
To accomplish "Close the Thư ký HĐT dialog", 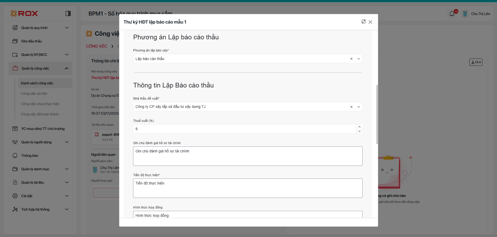I will tap(370, 22).
